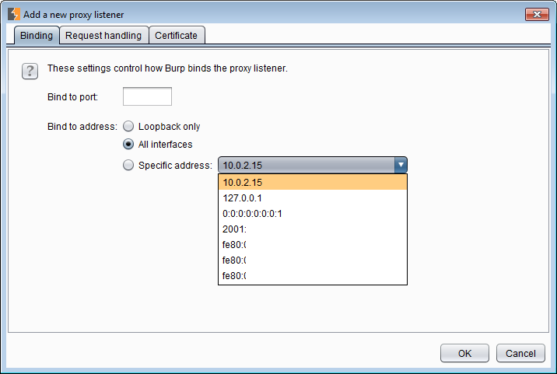
Task: Switch to the Binding tab
Action: point(37,36)
